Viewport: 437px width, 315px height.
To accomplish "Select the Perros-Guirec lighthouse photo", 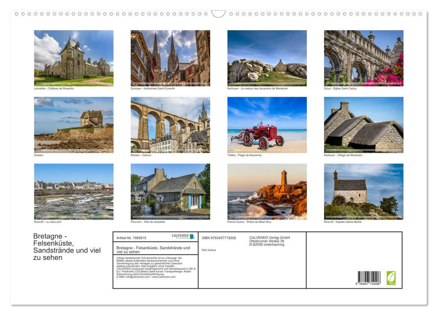I will pyautogui.click(x=267, y=191).
